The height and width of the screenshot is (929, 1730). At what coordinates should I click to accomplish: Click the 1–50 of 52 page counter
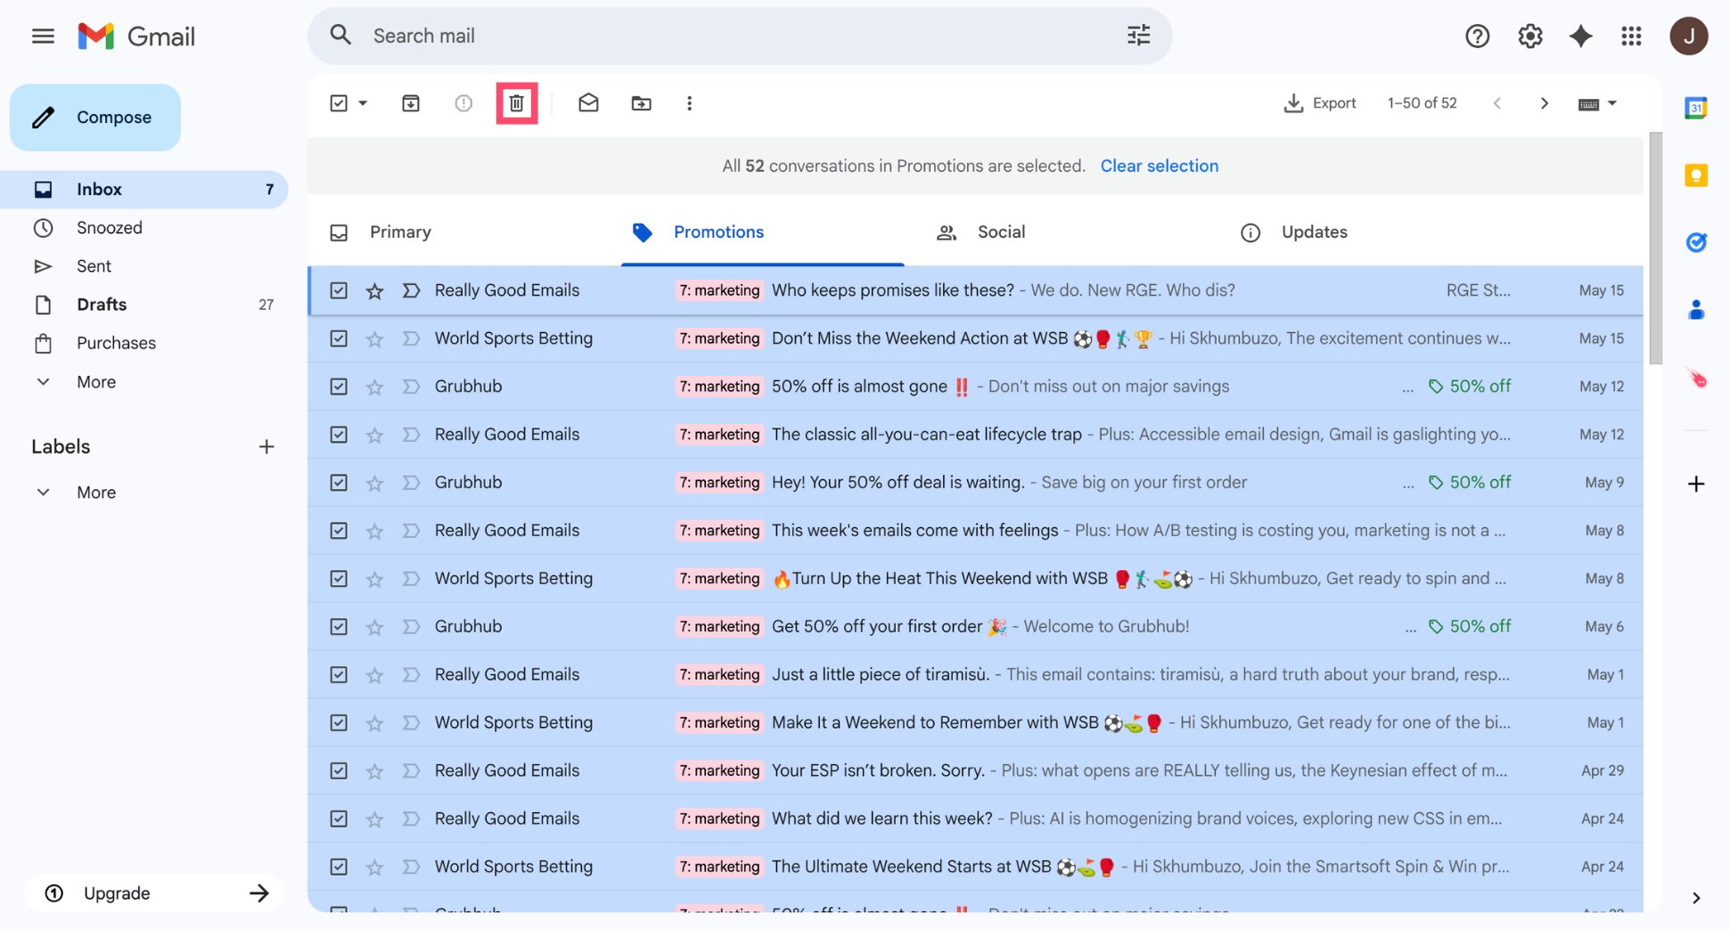[1422, 103]
